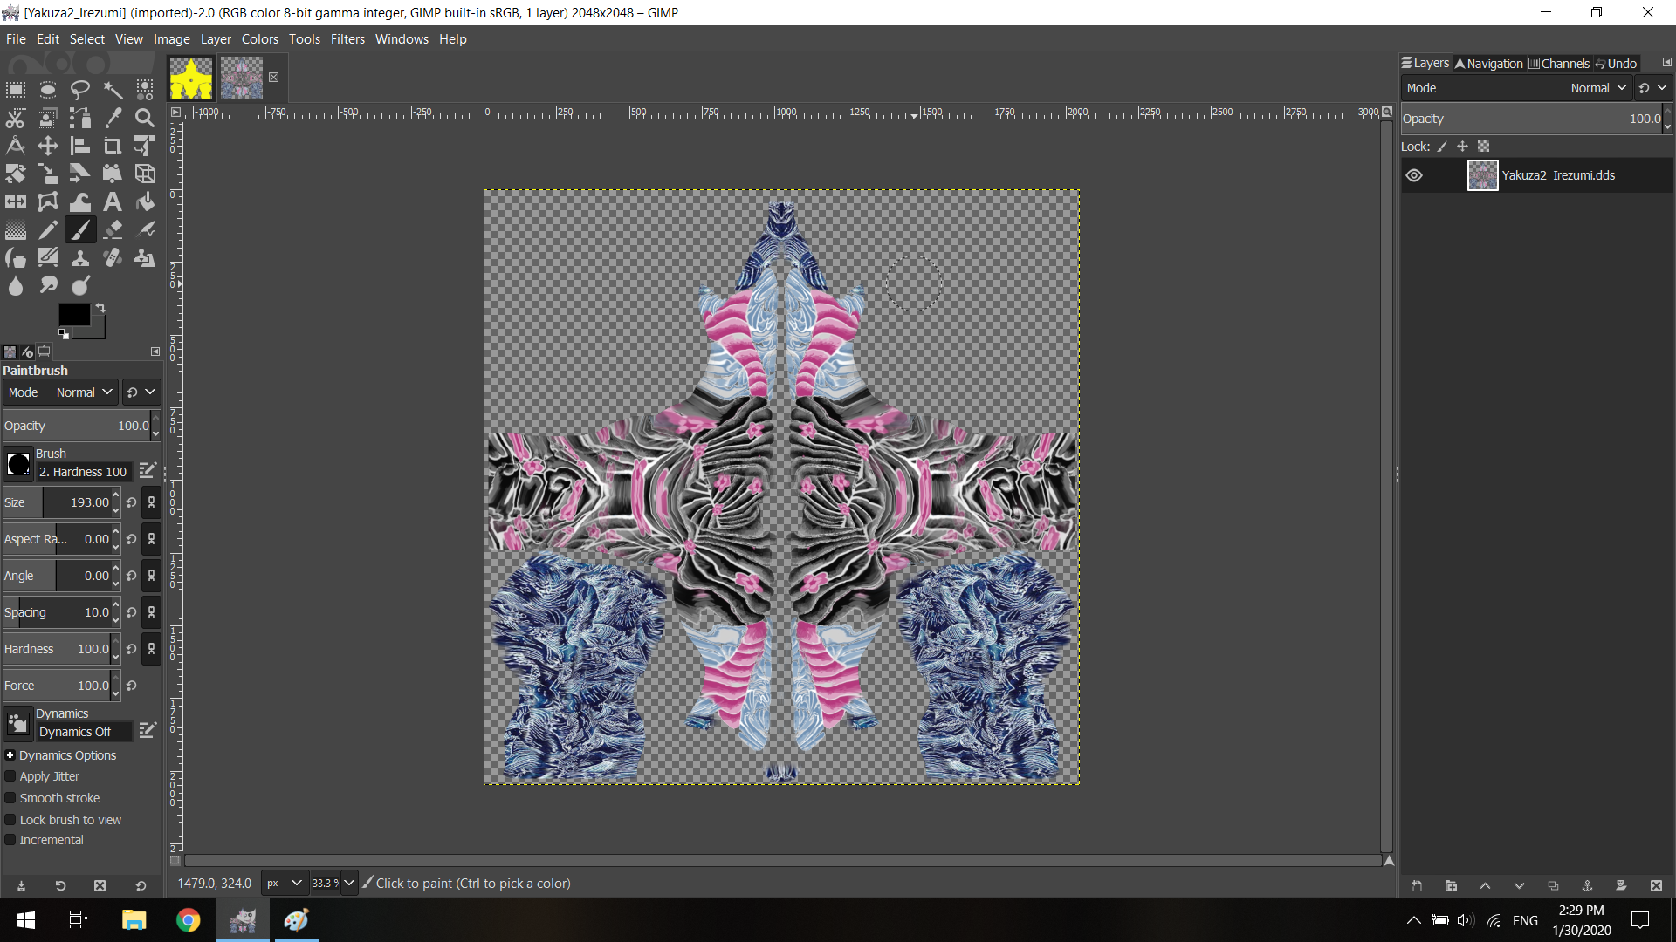This screenshot has height=942, width=1676.
Task: Toggle link for brush Size
Action: [152, 502]
